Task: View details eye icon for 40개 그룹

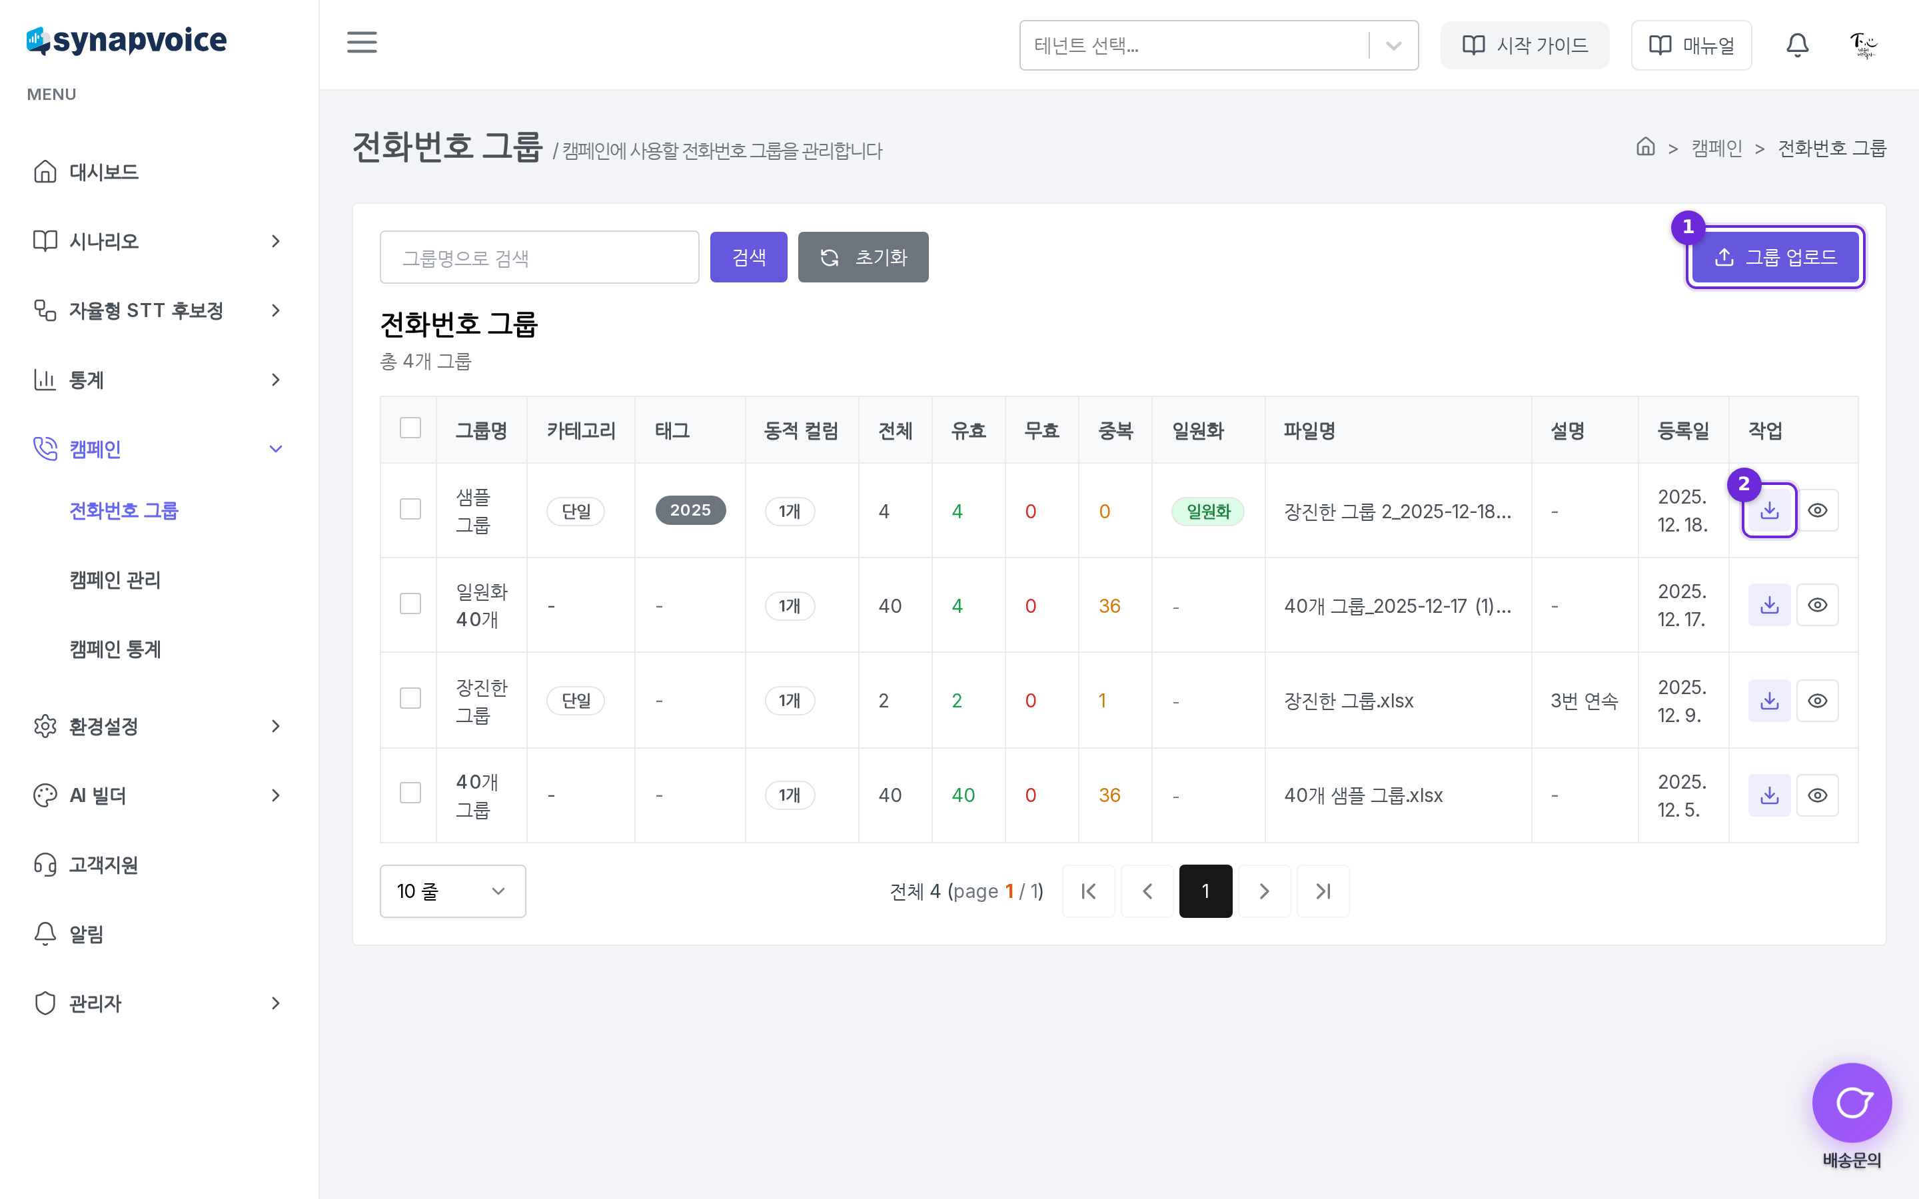Action: pos(1818,795)
